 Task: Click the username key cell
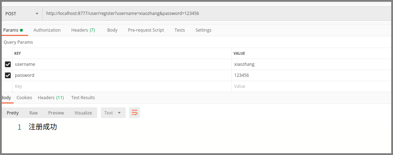tap(122, 64)
